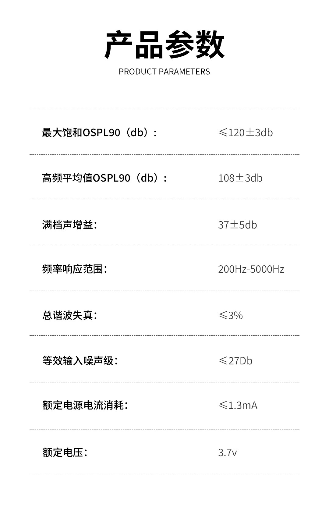Click the dashed divider above 最大饱和OSPL90 row

(x=164, y=108)
